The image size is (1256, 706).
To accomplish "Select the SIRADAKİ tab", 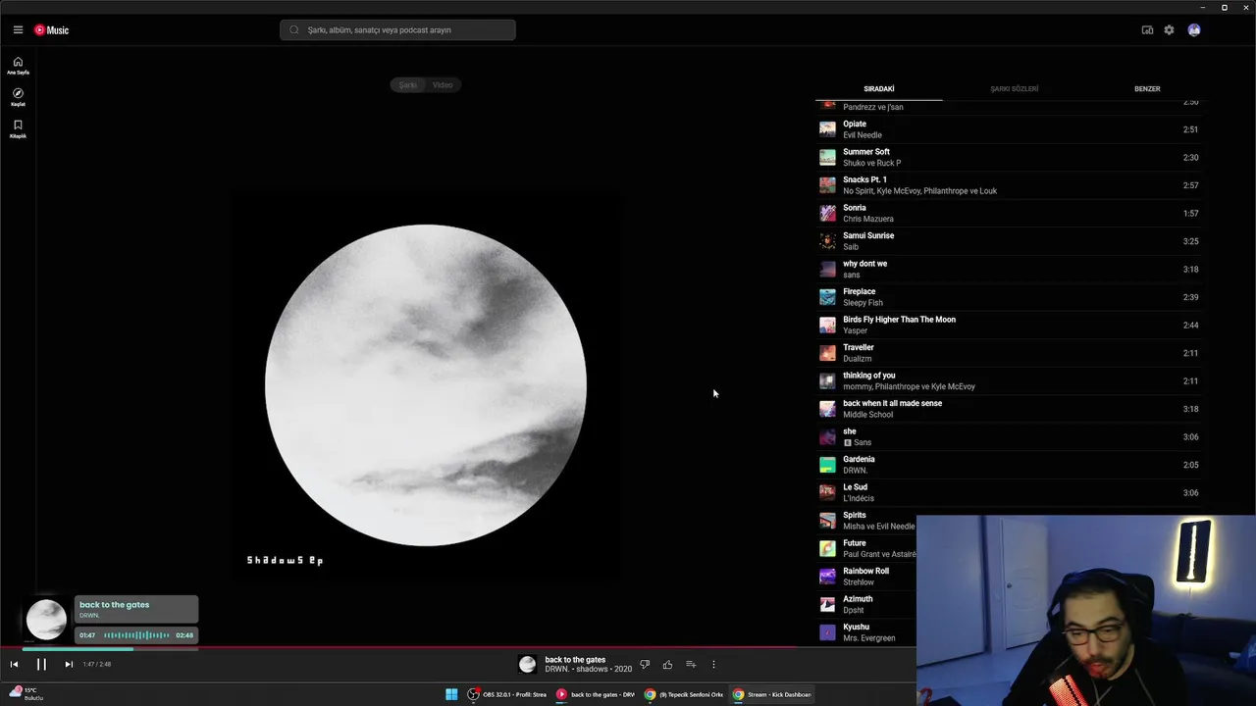I will tap(879, 89).
